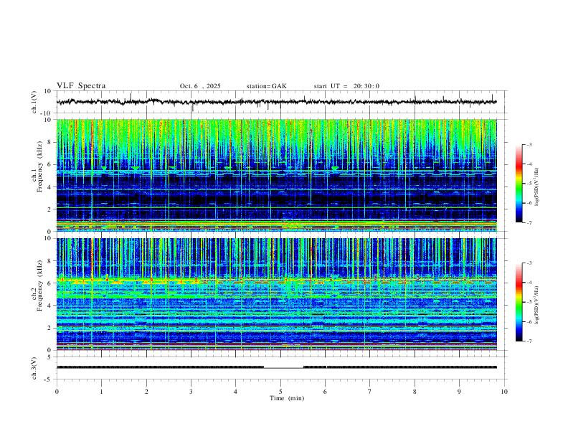Click the "station=GAK" header label

coord(266,86)
